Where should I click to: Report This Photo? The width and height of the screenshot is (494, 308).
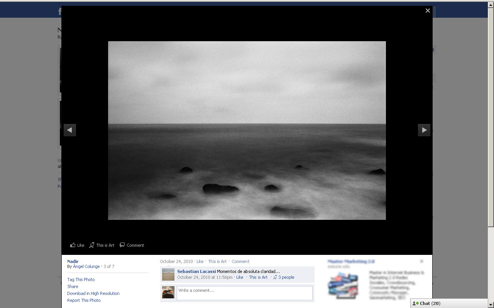tap(84, 300)
